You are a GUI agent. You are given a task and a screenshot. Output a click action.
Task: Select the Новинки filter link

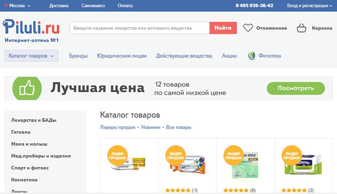click(x=151, y=127)
